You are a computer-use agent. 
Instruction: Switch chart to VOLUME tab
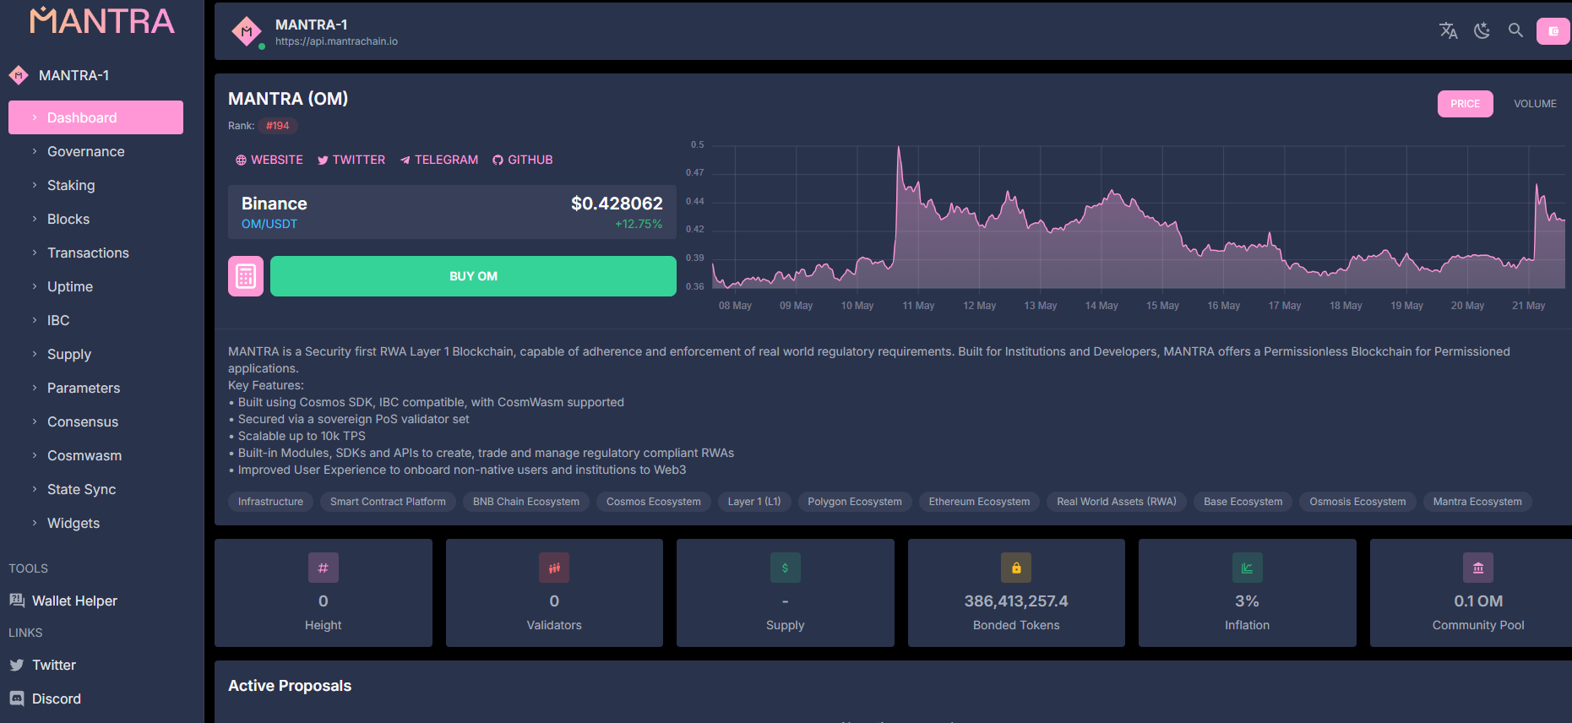pos(1535,104)
